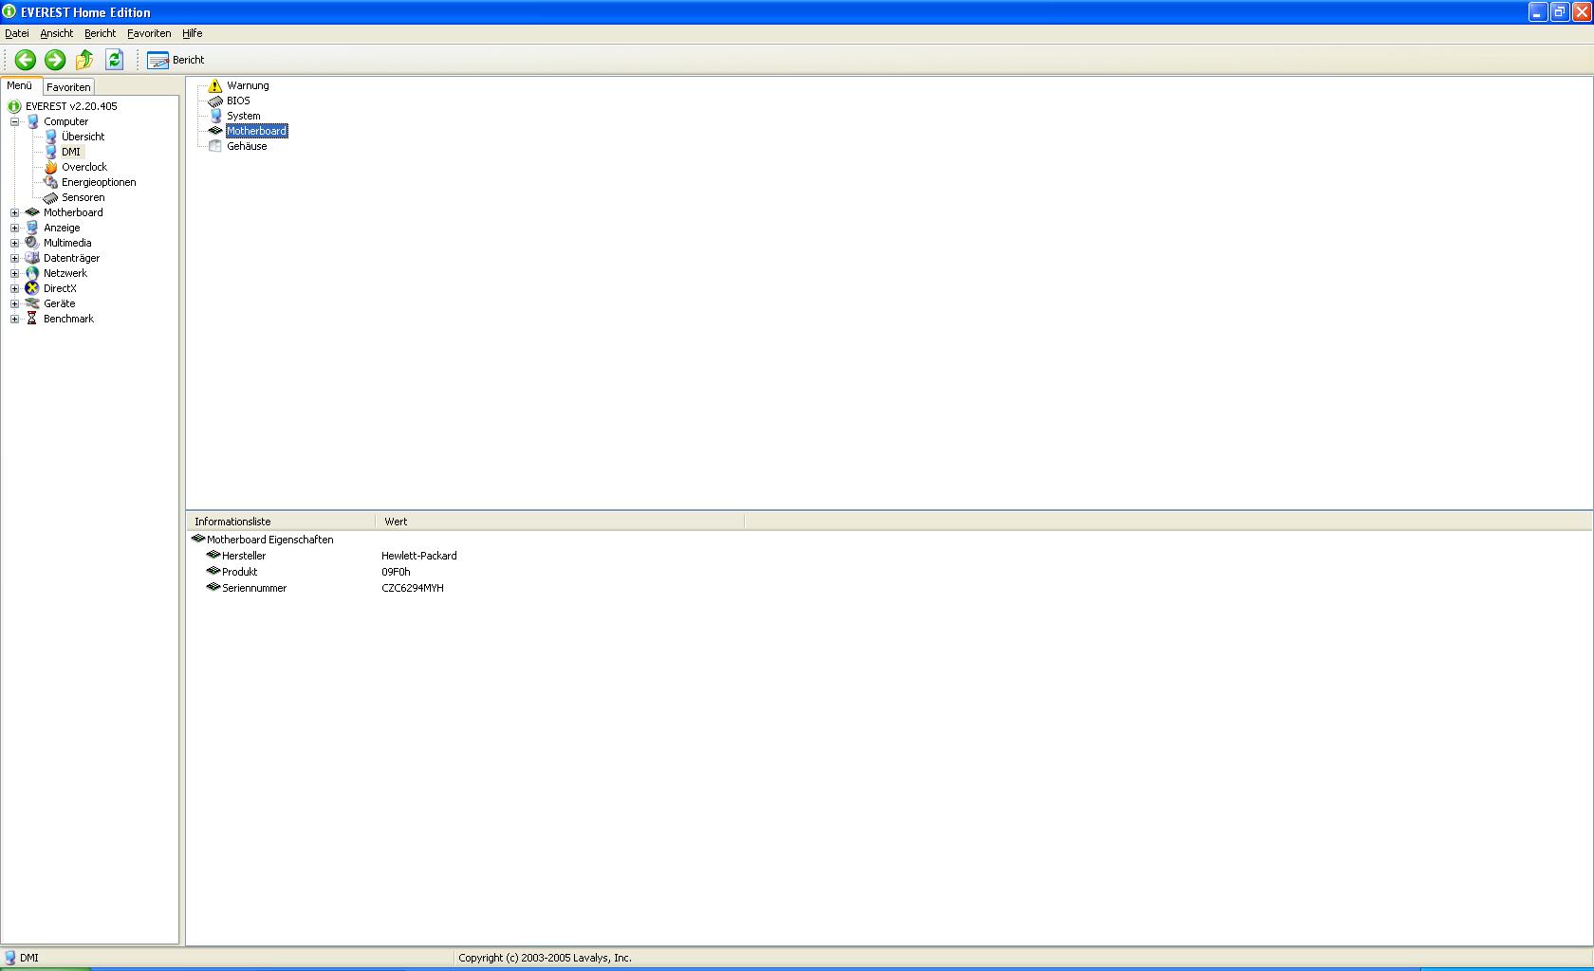Open the Hilfe menu
Image resolution: width=1594 pixels, height=971 pixels.
[192, 33]
